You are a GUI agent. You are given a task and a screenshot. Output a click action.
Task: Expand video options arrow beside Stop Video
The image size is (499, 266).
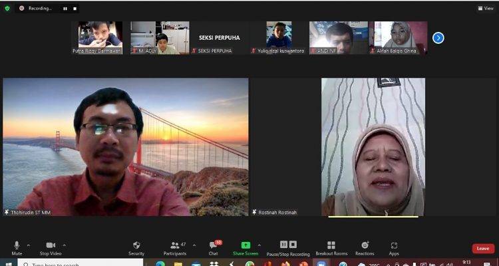[x=64, y=245]
